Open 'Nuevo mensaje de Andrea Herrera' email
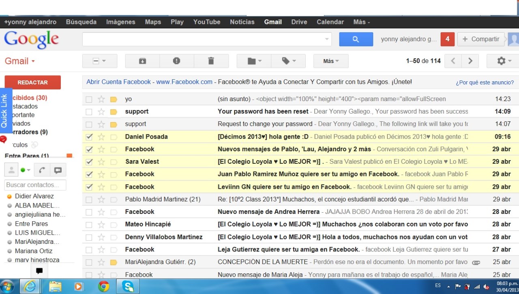Viewport: 519px width, 294px height. [x=268, y=212]
